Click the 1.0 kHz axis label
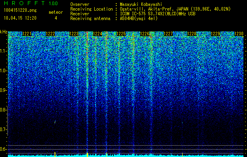The height and width of the screenshot is (157, 247). [x=3, y=71]
